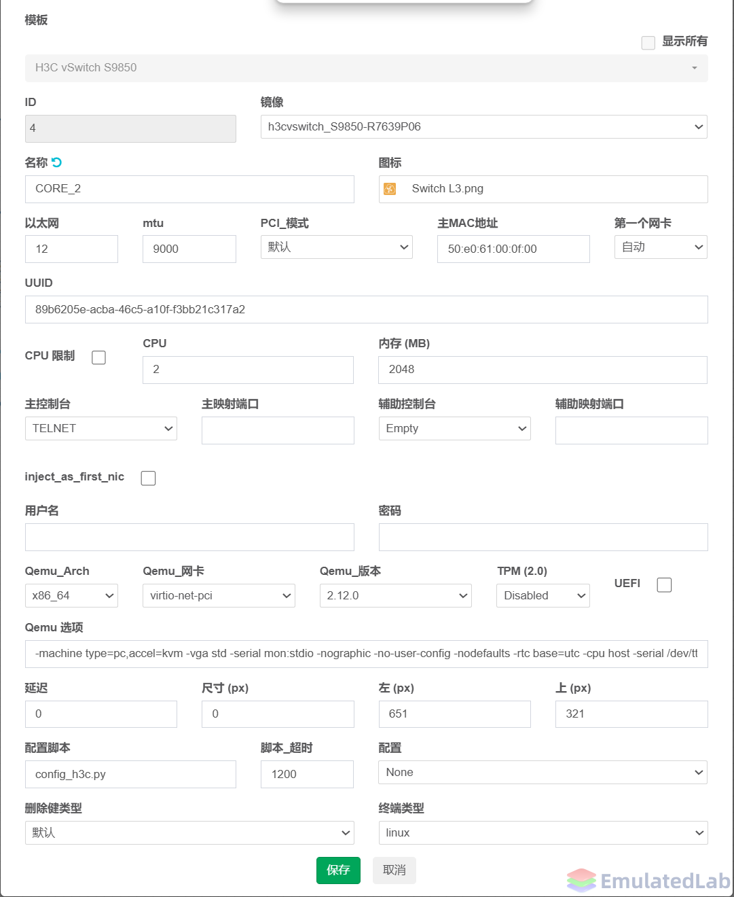Open the Qemu_网卡 virtio-net-pci dropdown
This screenshot has height=897, width=734.
pyautogui.click(x=219, y=596)
